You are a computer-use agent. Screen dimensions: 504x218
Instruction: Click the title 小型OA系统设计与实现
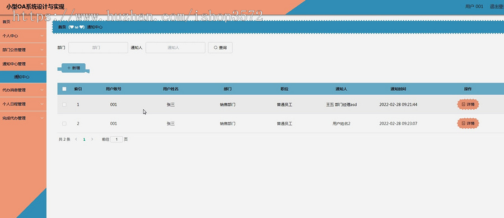click(35, 6)
